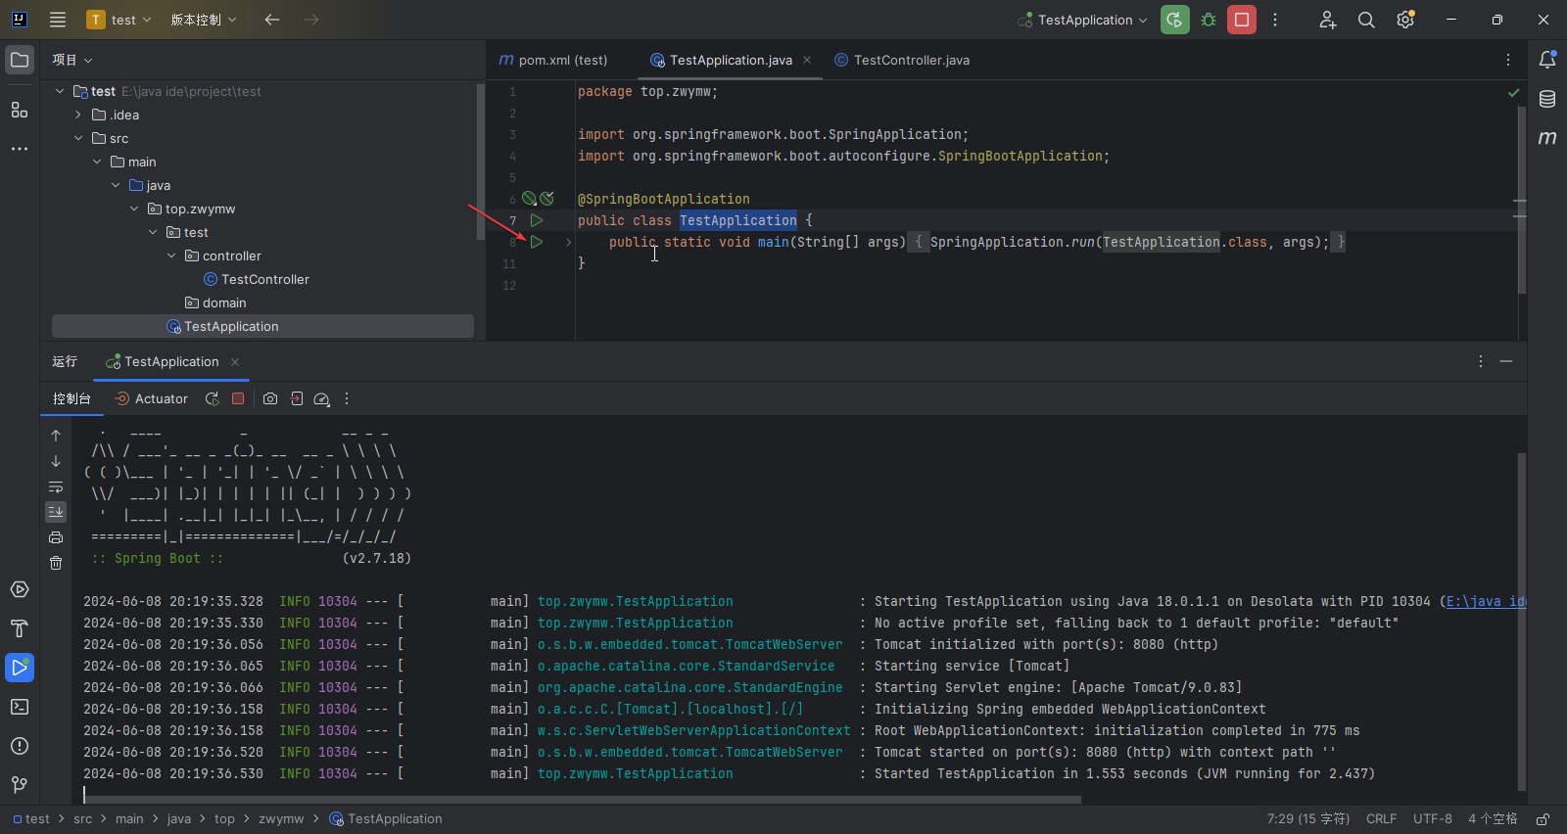Viewport: 1567px width, 834px height.
Task: Print console output with the printer icon
Action: pyautogui.click(x=56, y=537)
